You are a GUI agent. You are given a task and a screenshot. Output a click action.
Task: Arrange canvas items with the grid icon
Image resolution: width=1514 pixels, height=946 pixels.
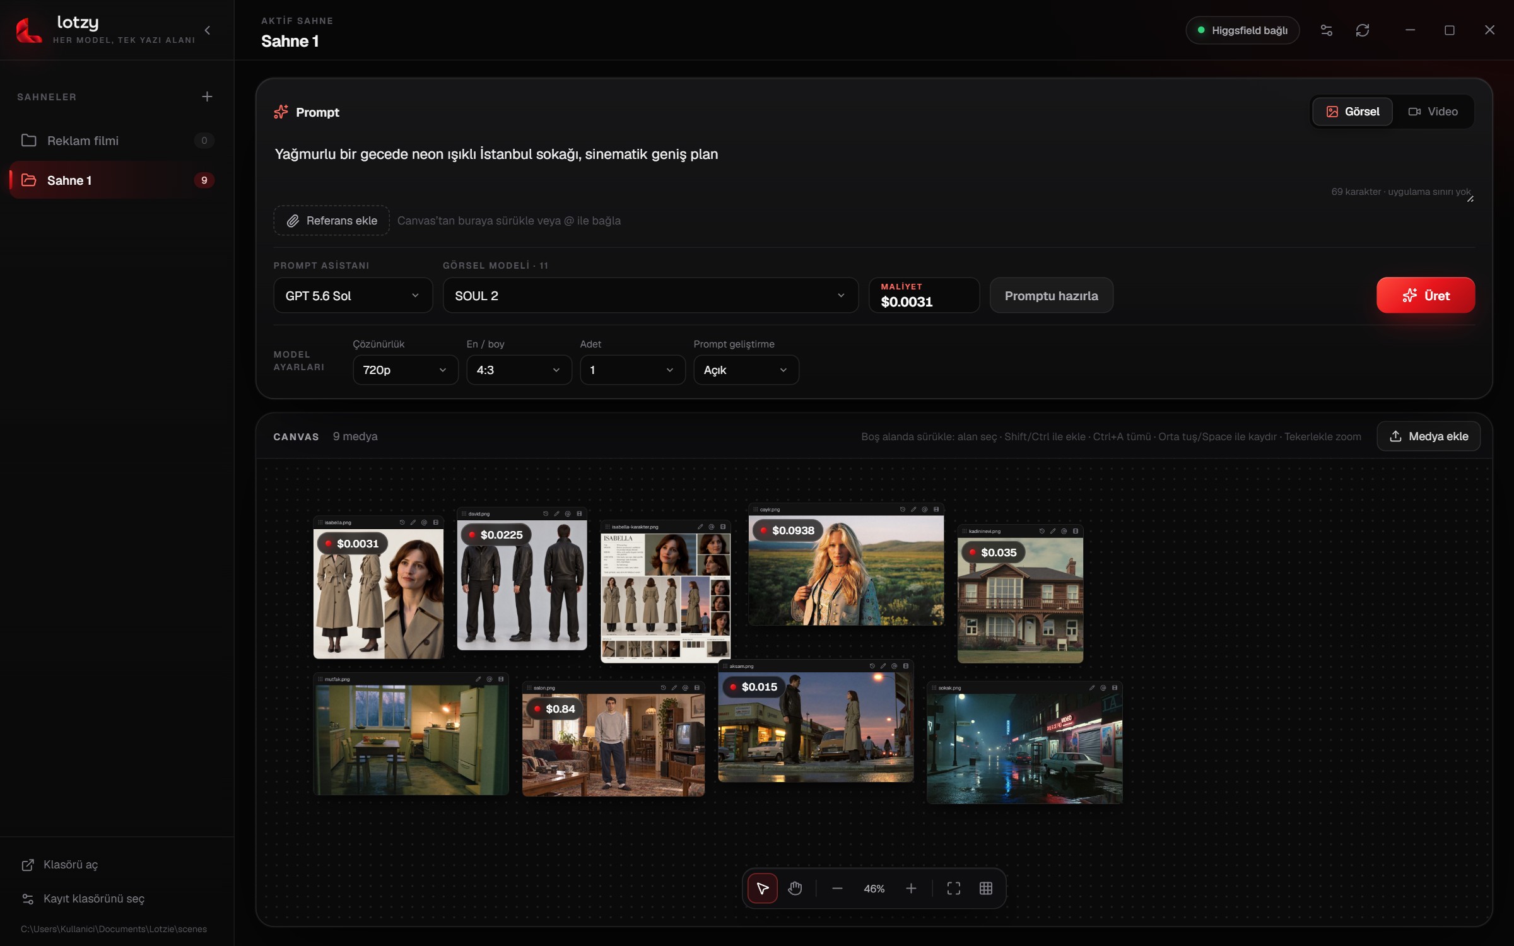click(986, 888)
